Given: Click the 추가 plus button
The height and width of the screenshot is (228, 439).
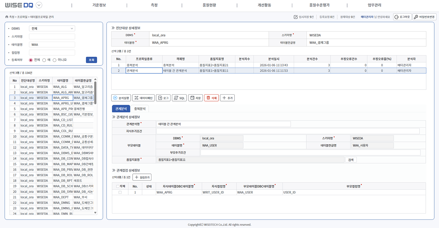Looking at the screenshot, I should (227, 98).
